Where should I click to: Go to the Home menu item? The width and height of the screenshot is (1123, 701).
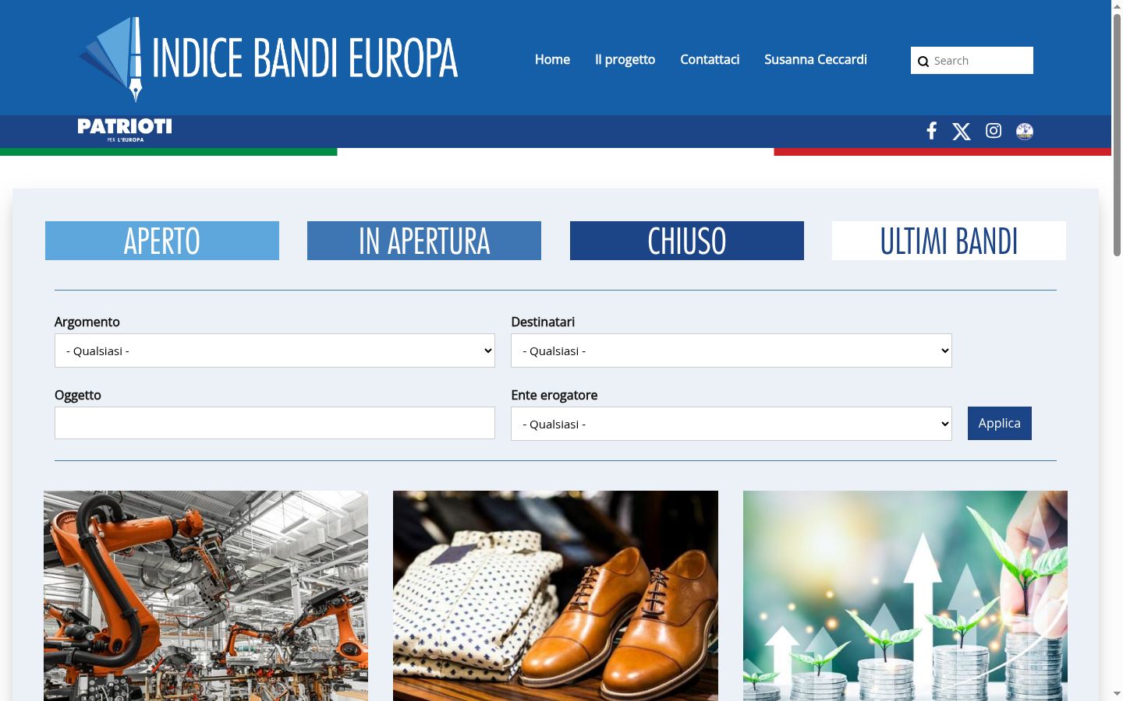(552, 59)
